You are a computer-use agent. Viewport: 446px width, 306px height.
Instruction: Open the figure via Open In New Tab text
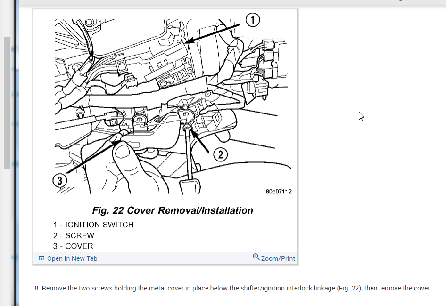[x=72, y=258]
